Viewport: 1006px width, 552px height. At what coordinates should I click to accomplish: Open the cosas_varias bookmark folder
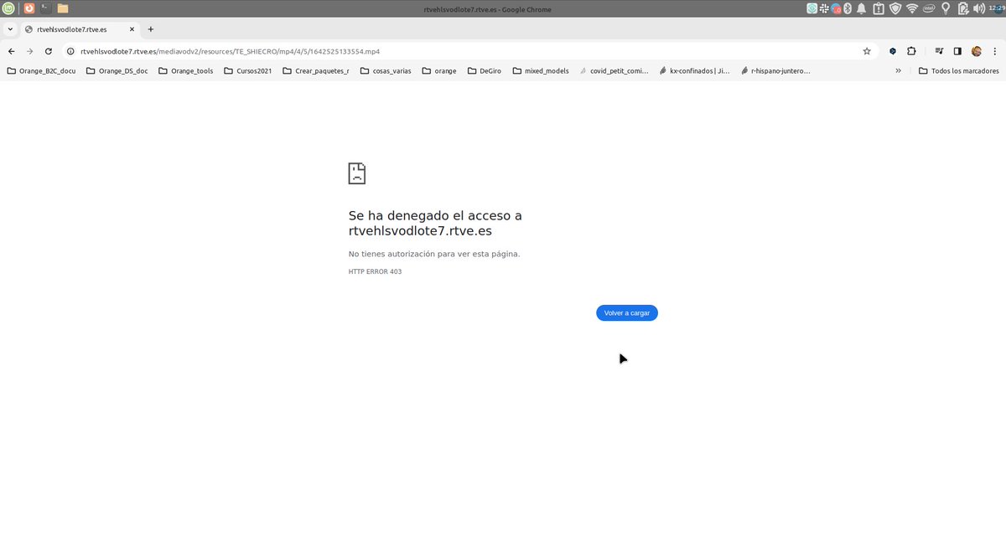[386, 71]
